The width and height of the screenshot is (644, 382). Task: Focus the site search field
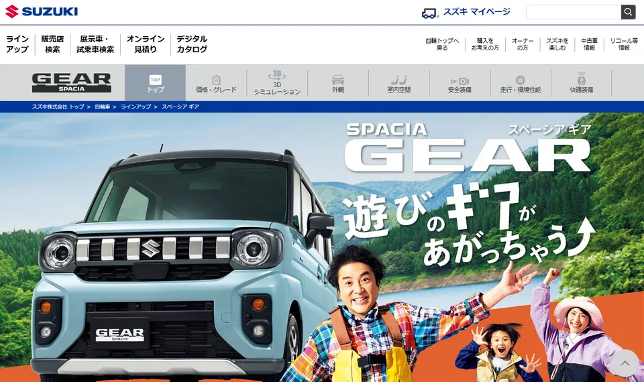[x=574, y=12]
